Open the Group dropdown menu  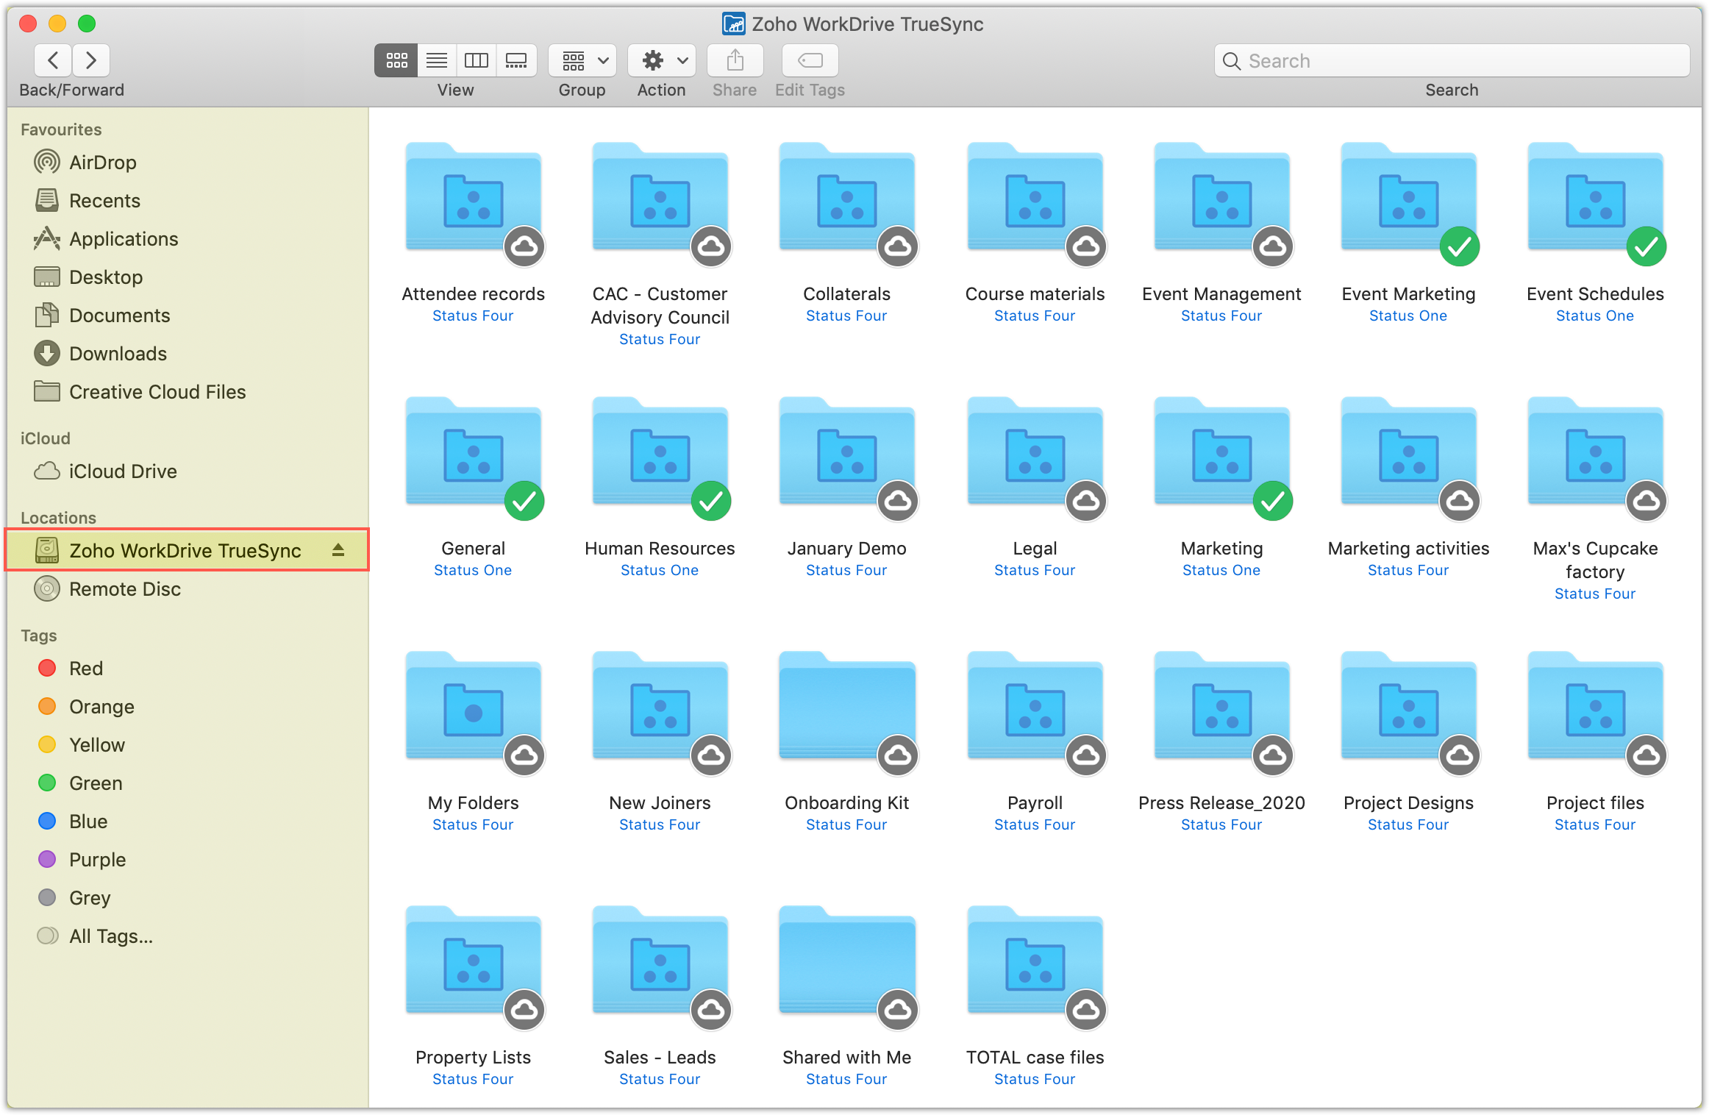583,60
